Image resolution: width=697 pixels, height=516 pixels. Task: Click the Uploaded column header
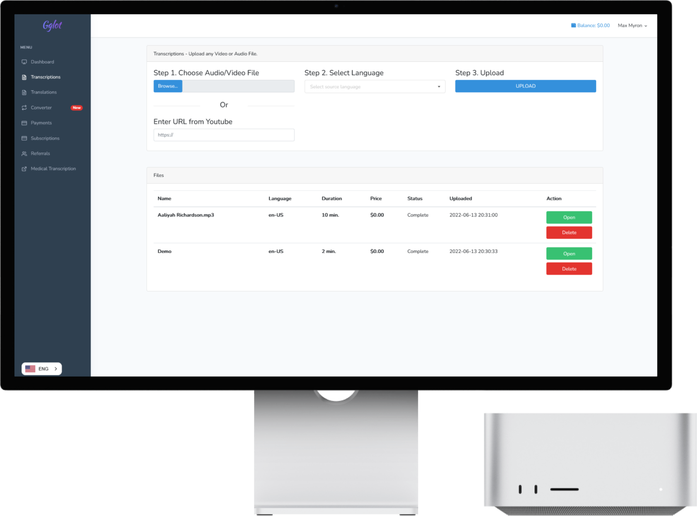click(x=461, y=199)
